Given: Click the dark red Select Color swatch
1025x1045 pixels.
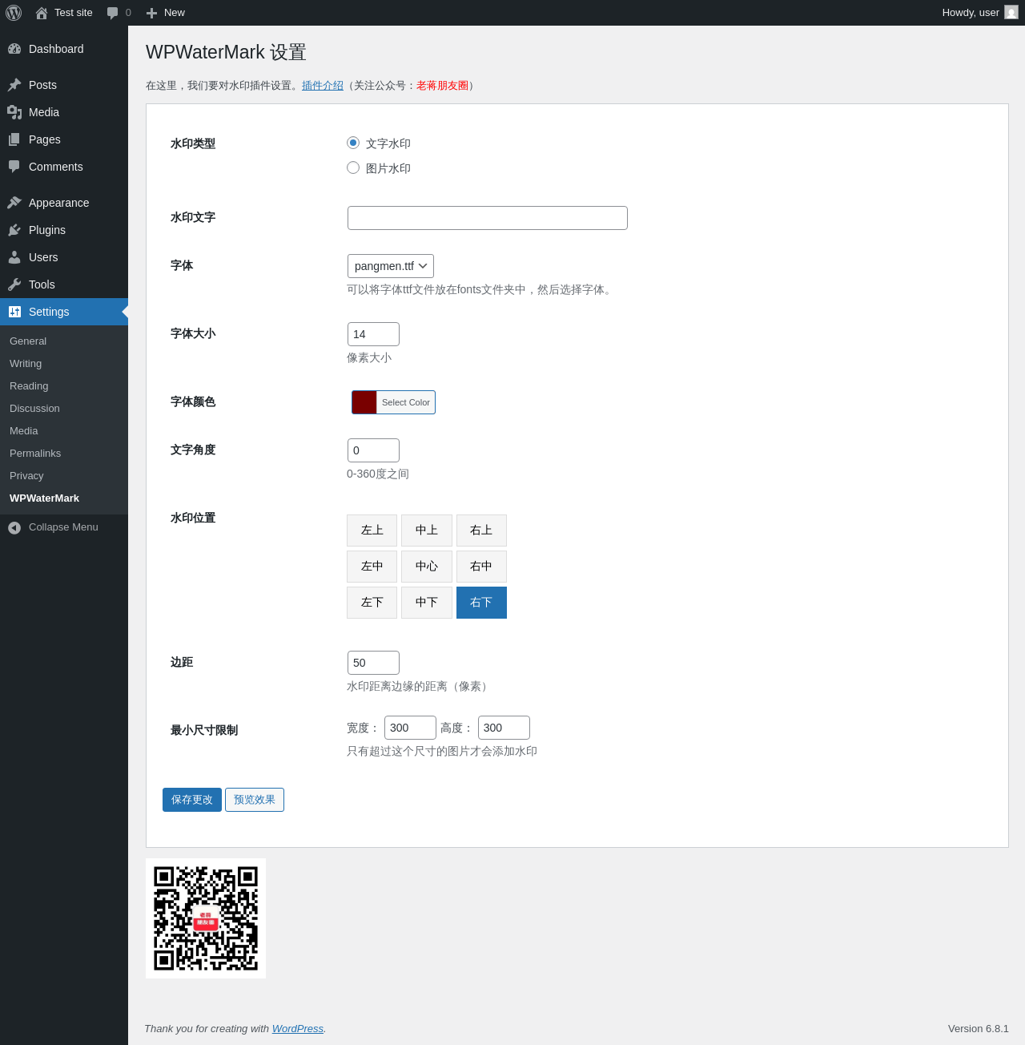Looking at the screenshot, I should pos(364,402).
